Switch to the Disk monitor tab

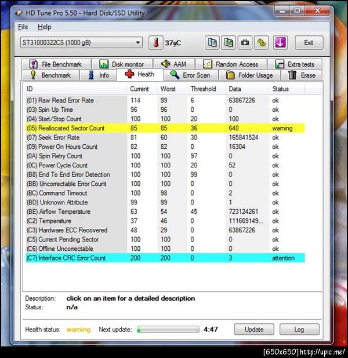pyautogui.click(x=122, y=64)
